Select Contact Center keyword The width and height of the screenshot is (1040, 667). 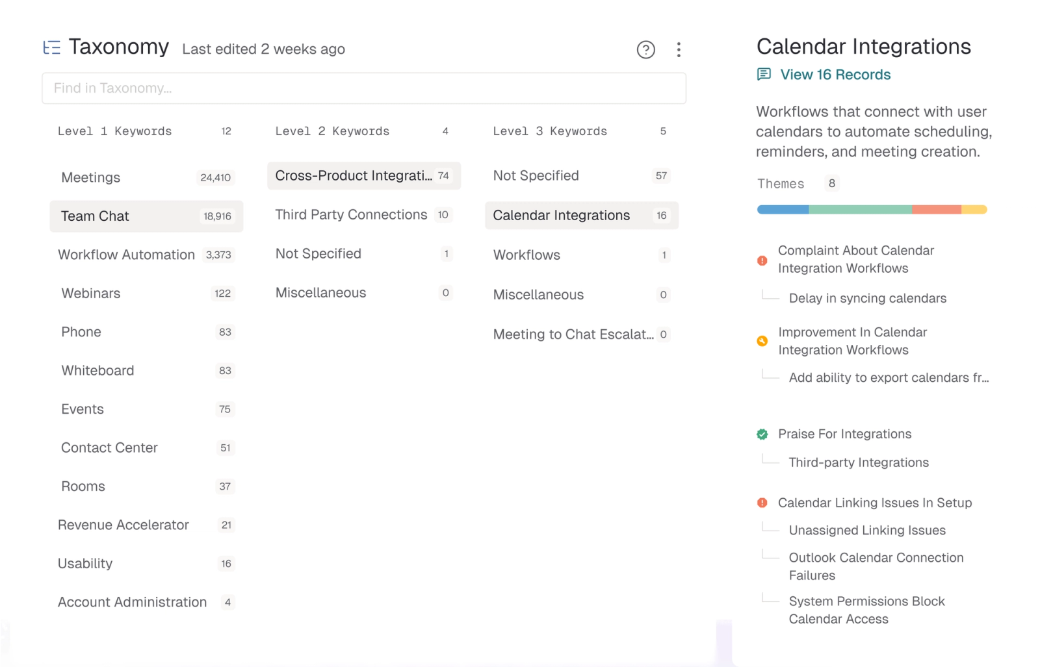(x=146, y=447)
